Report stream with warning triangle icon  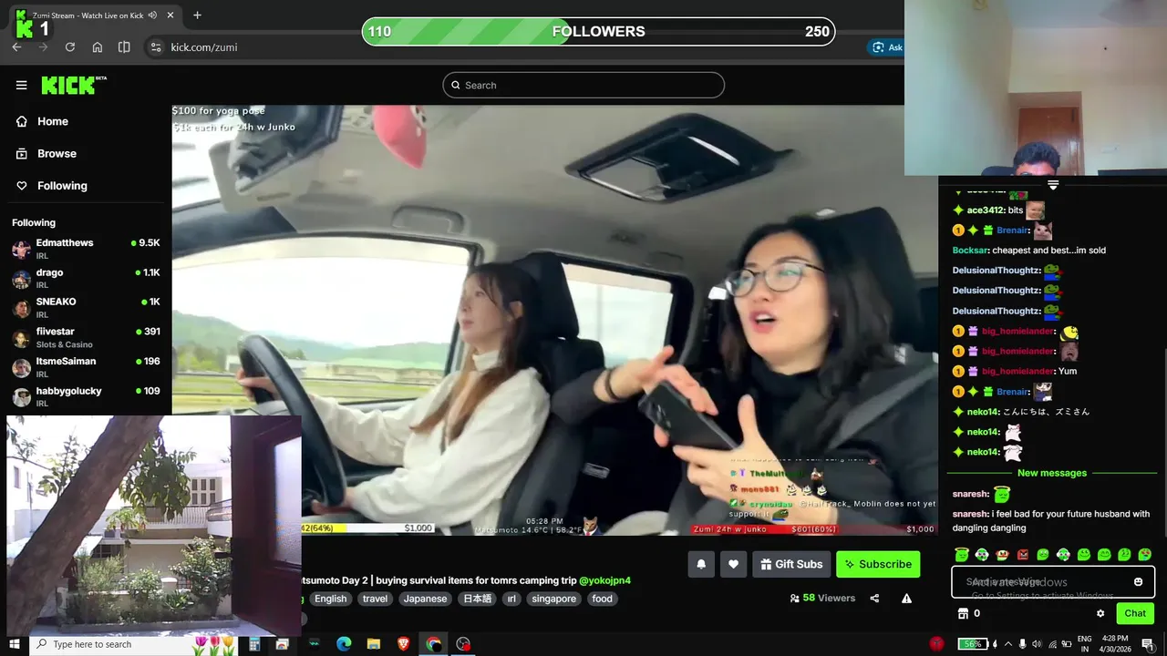(x=906, y=599)
